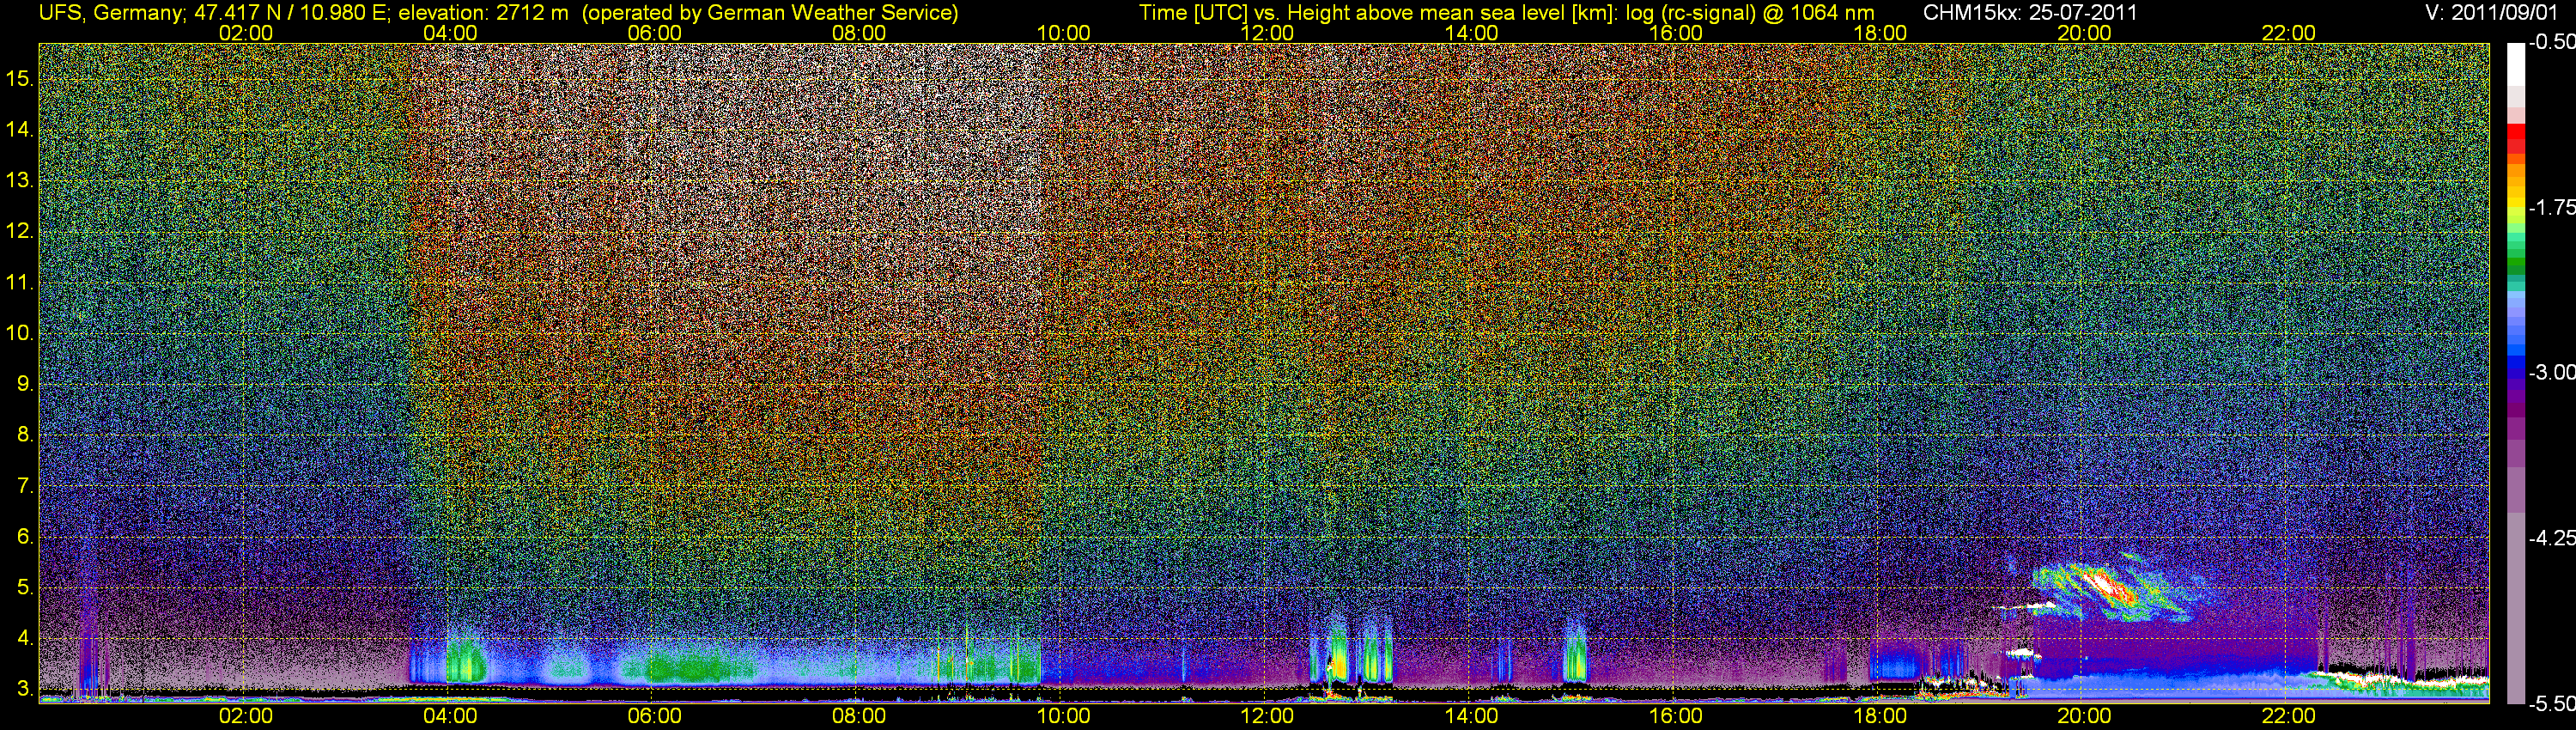
Task: Click '20:00' on the bottom time axis
Action: [2084, 717]
